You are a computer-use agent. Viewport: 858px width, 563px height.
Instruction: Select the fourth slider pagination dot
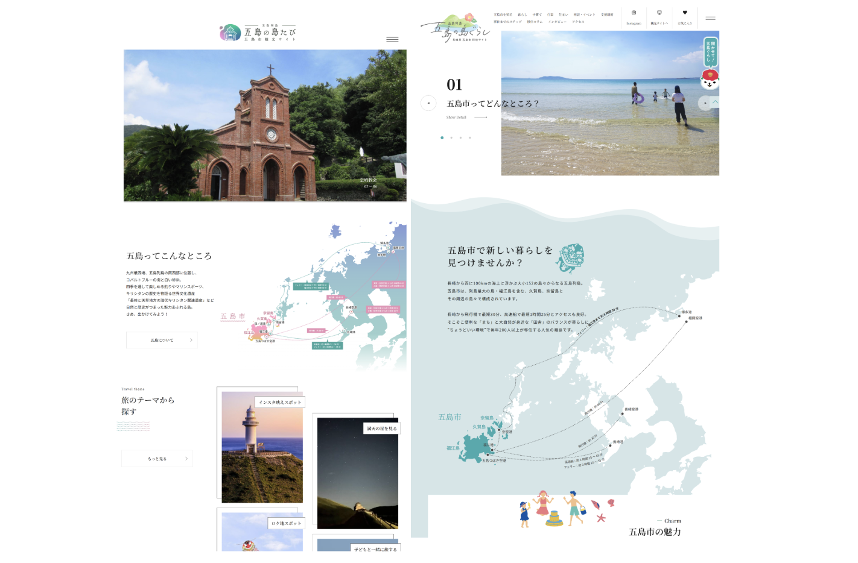tap(470, 138)
